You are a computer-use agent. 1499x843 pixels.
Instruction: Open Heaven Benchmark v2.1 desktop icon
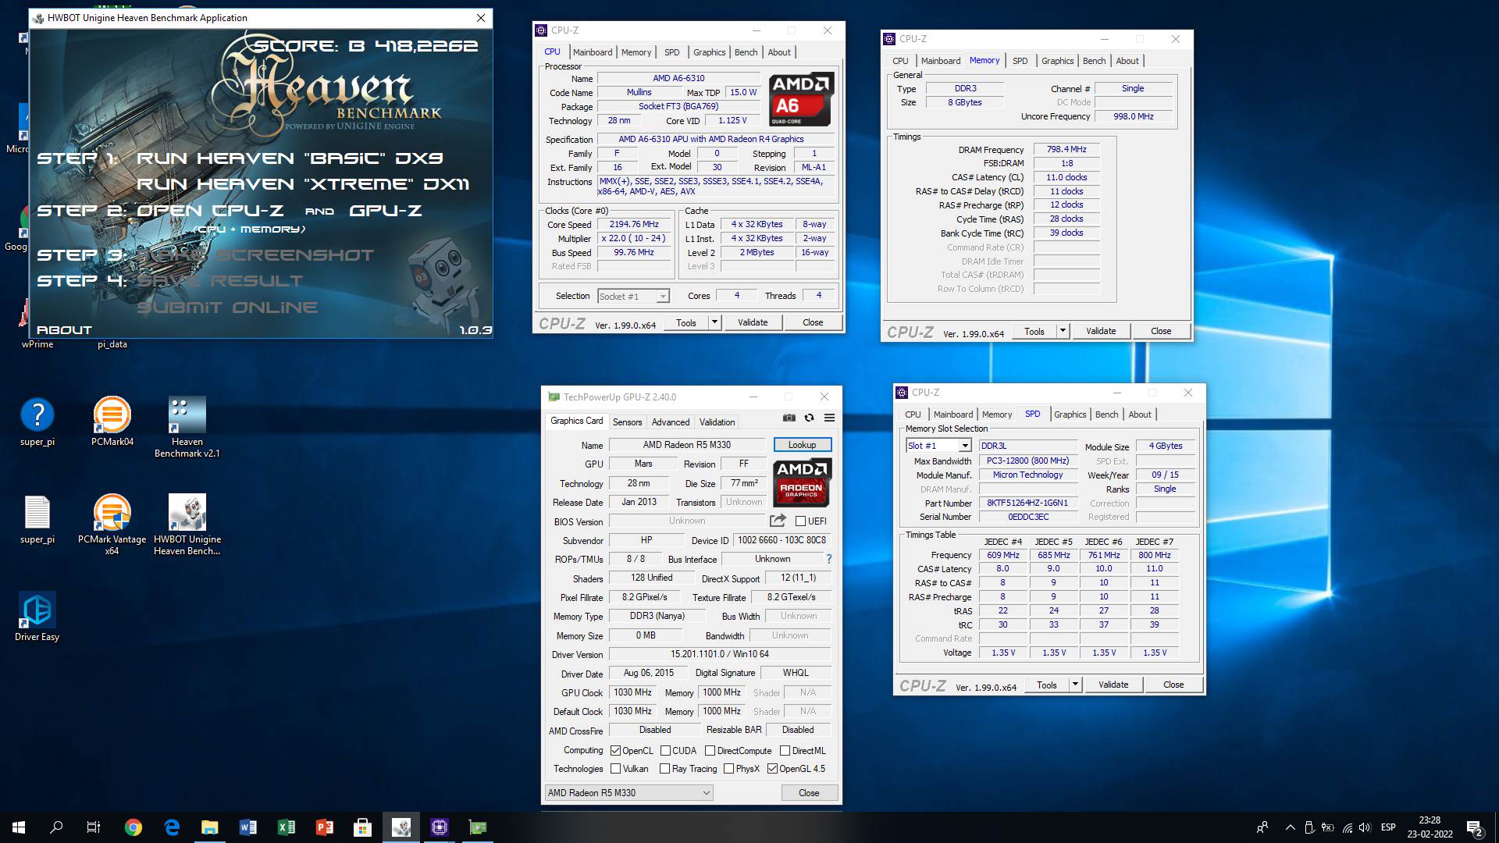187,427
